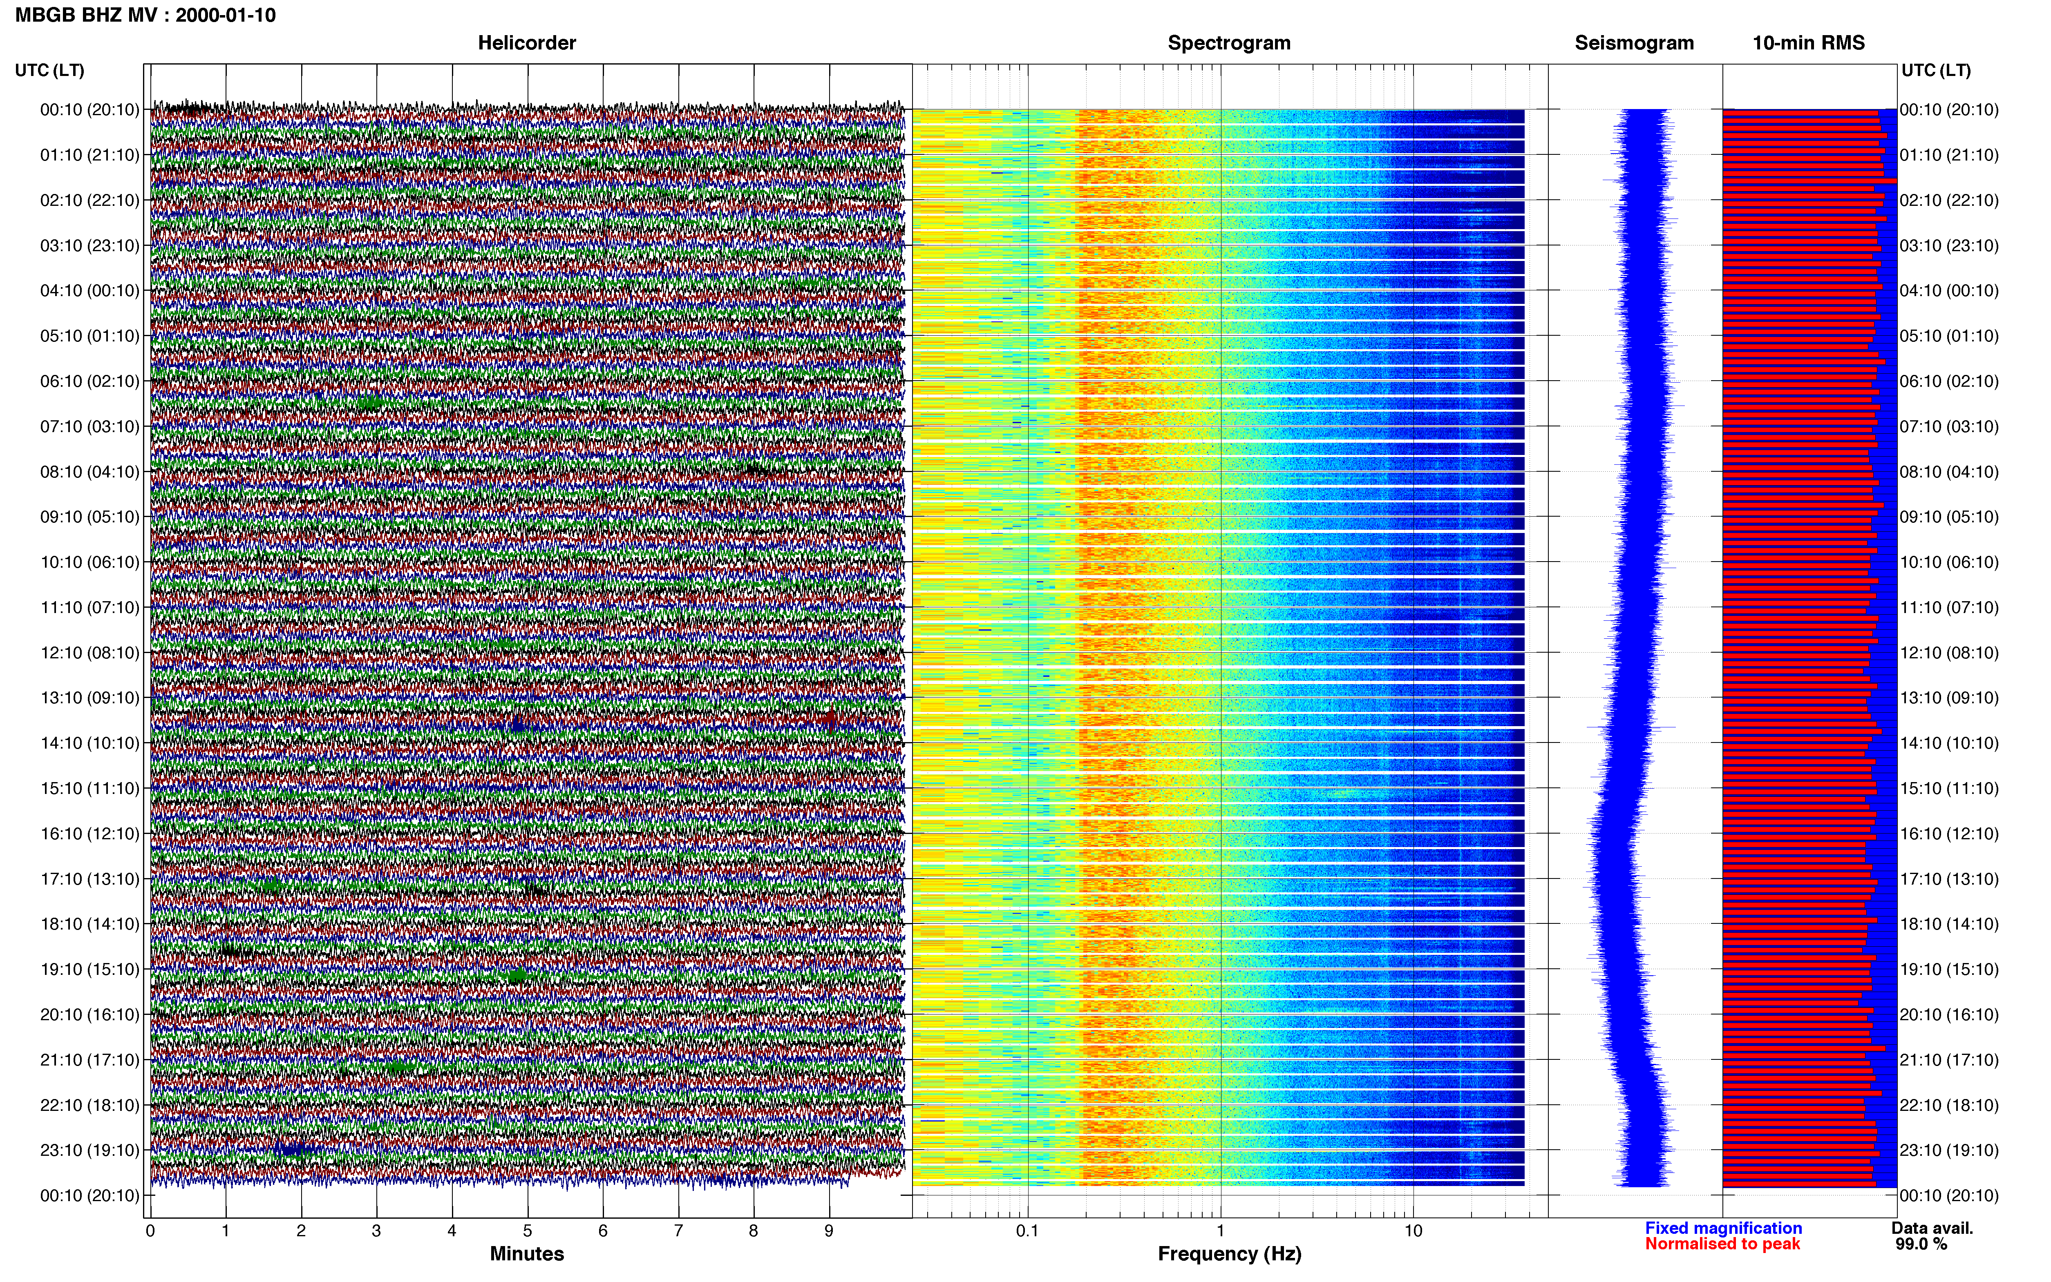This screenshot has height=1282, width=2051.
Task: Click left time label 17:10 (13:10)
Action: point(89,879)
